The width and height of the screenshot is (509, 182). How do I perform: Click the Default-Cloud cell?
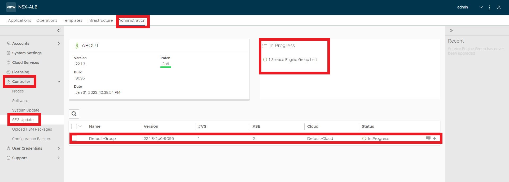[x=320, y=139]
